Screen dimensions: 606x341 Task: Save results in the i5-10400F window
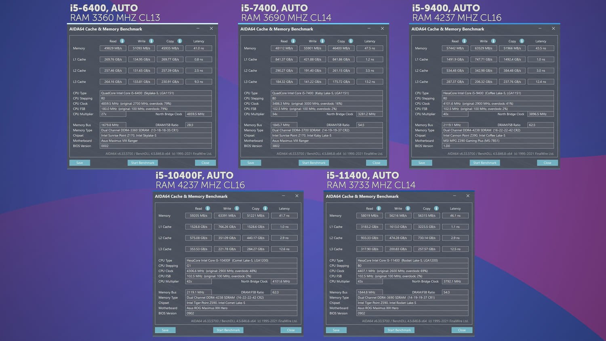point(165,330)
